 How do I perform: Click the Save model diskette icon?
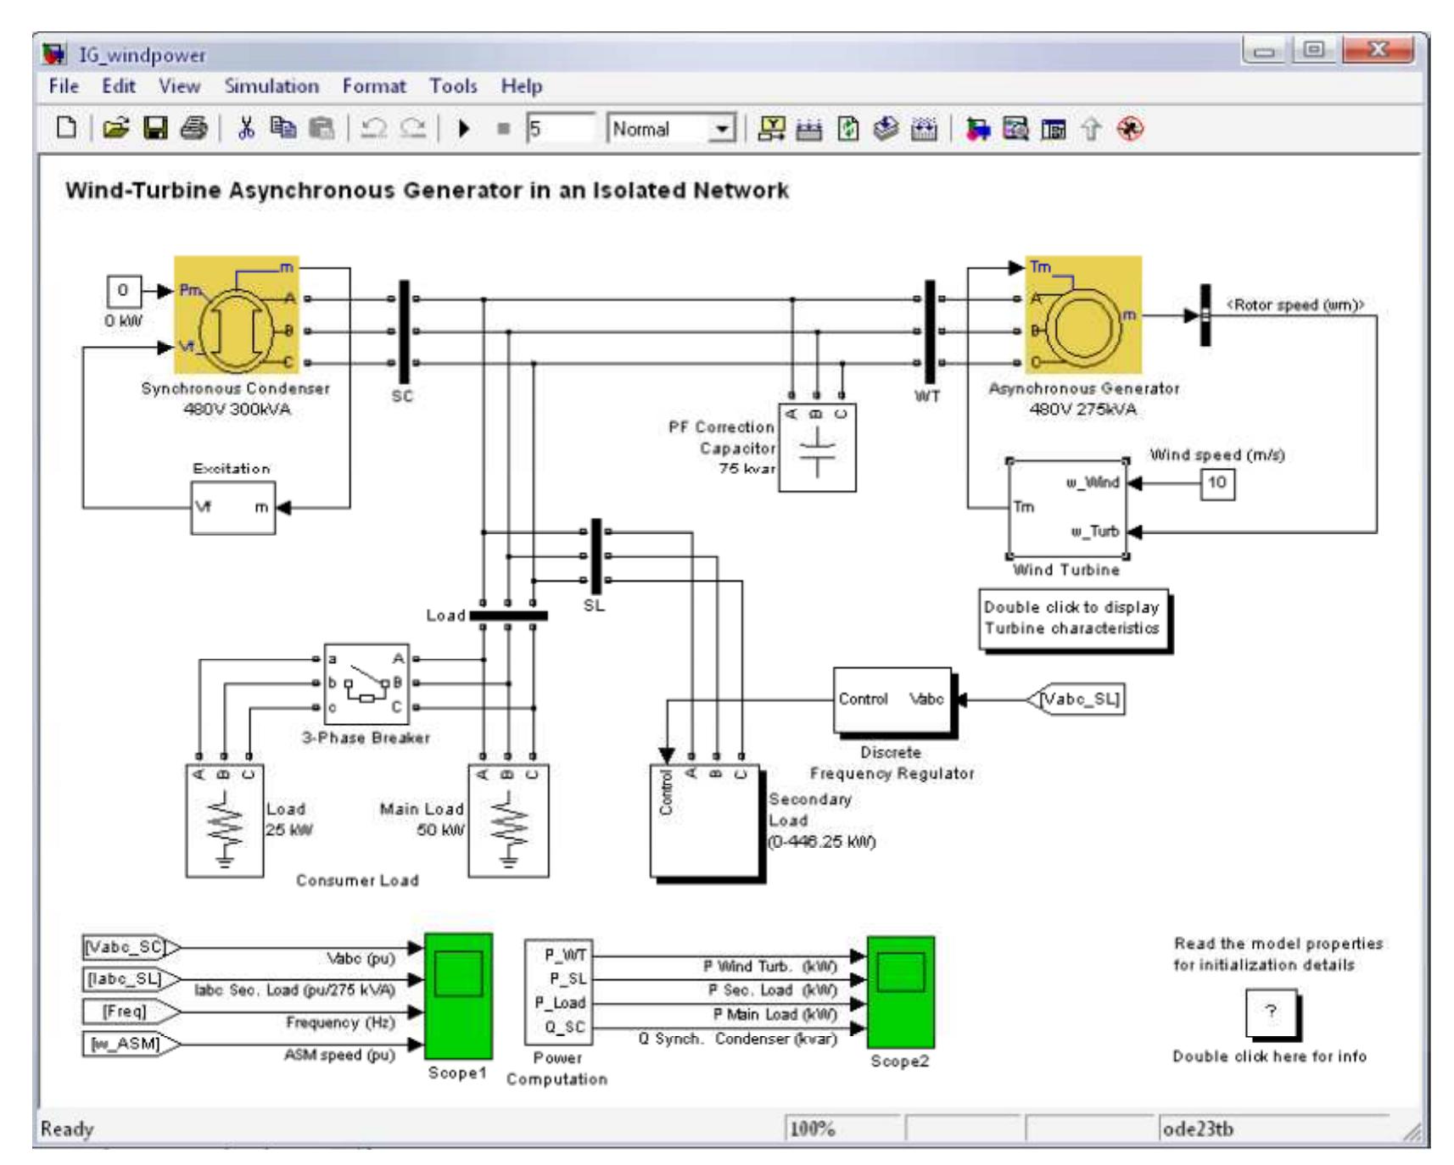pyautogui.click(x=156, y=129)
